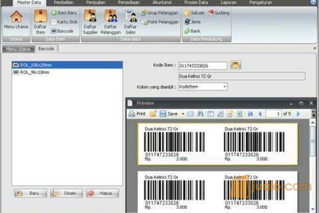The width and height of the screenshot is (319, 213).
Task: Click first barcode label page in preview
Action: click(218, 144)
